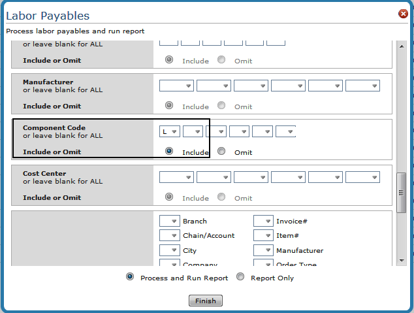Choose Omit for Component Code
The image size is (414, 313).
pyautogui.click(x=221, y=152)
